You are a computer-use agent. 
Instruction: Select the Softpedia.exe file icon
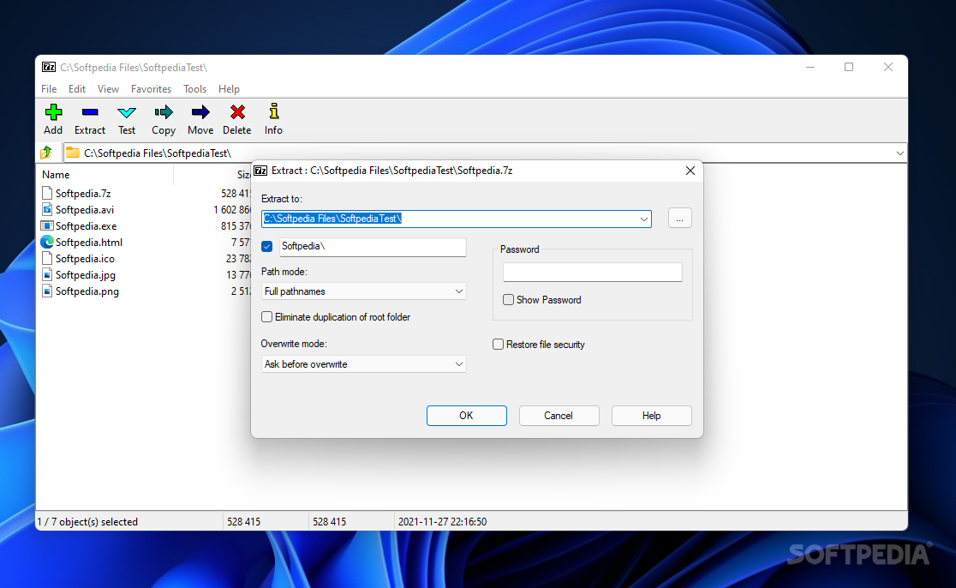47,225
